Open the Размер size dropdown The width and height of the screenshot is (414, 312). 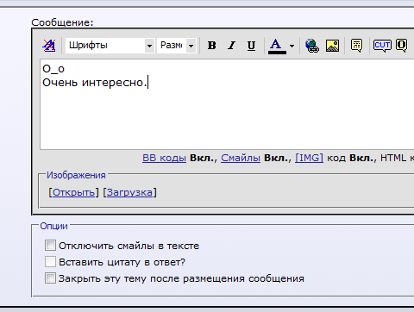click(x=177, y=46)
